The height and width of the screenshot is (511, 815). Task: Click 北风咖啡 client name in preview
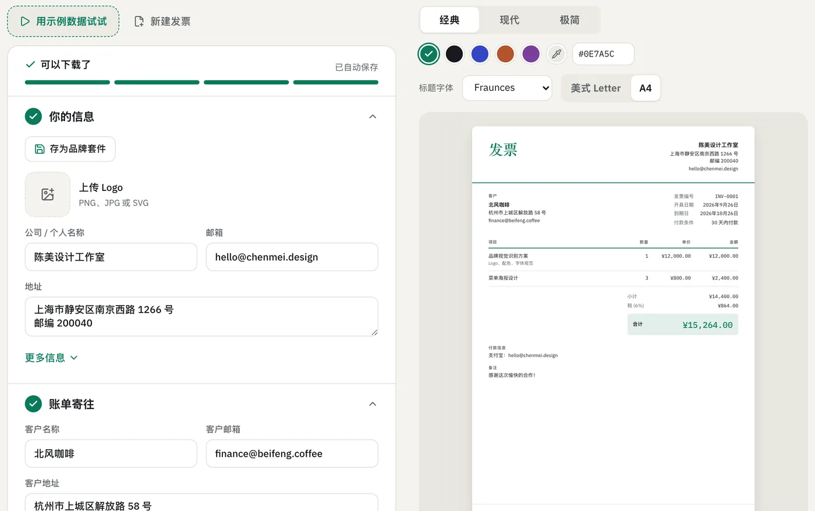(499, 205)
